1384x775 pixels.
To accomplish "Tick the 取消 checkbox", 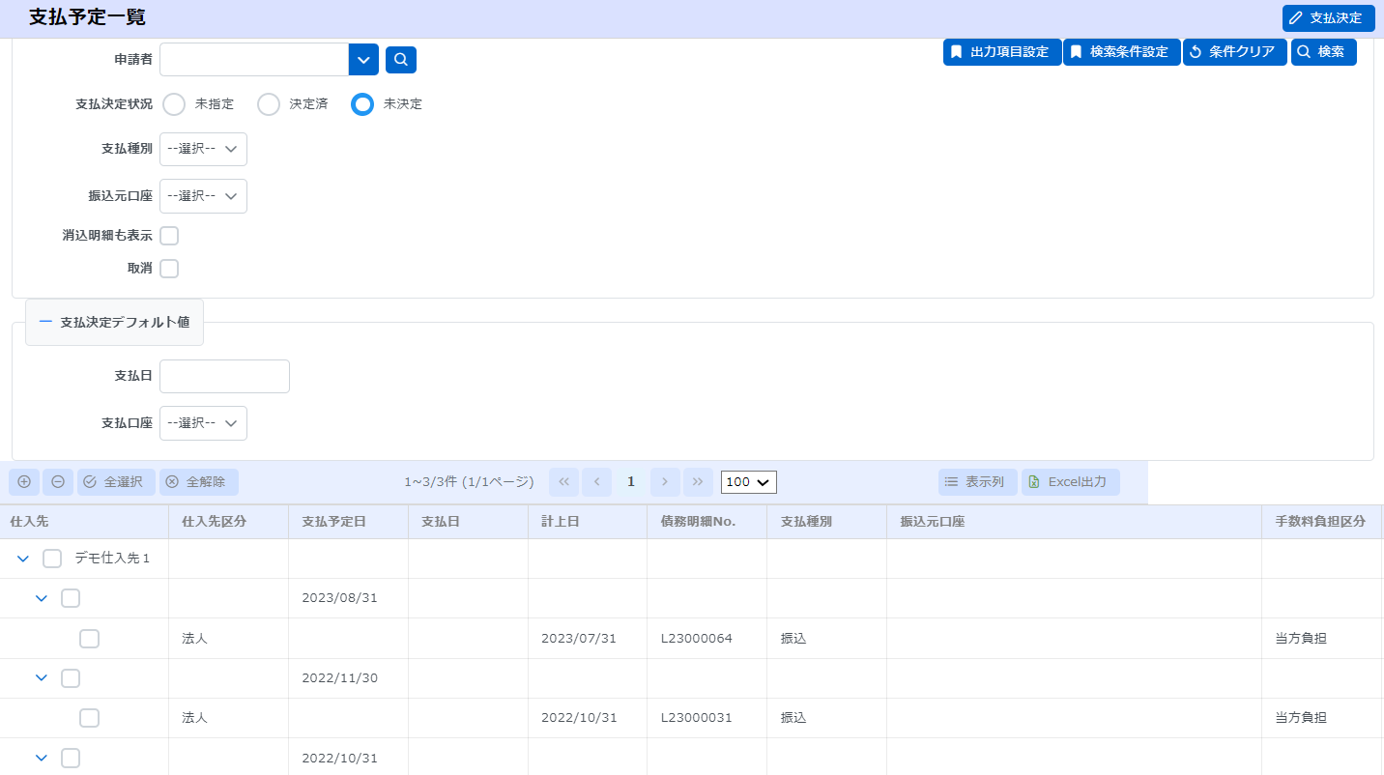I will (x=169, y=269).
